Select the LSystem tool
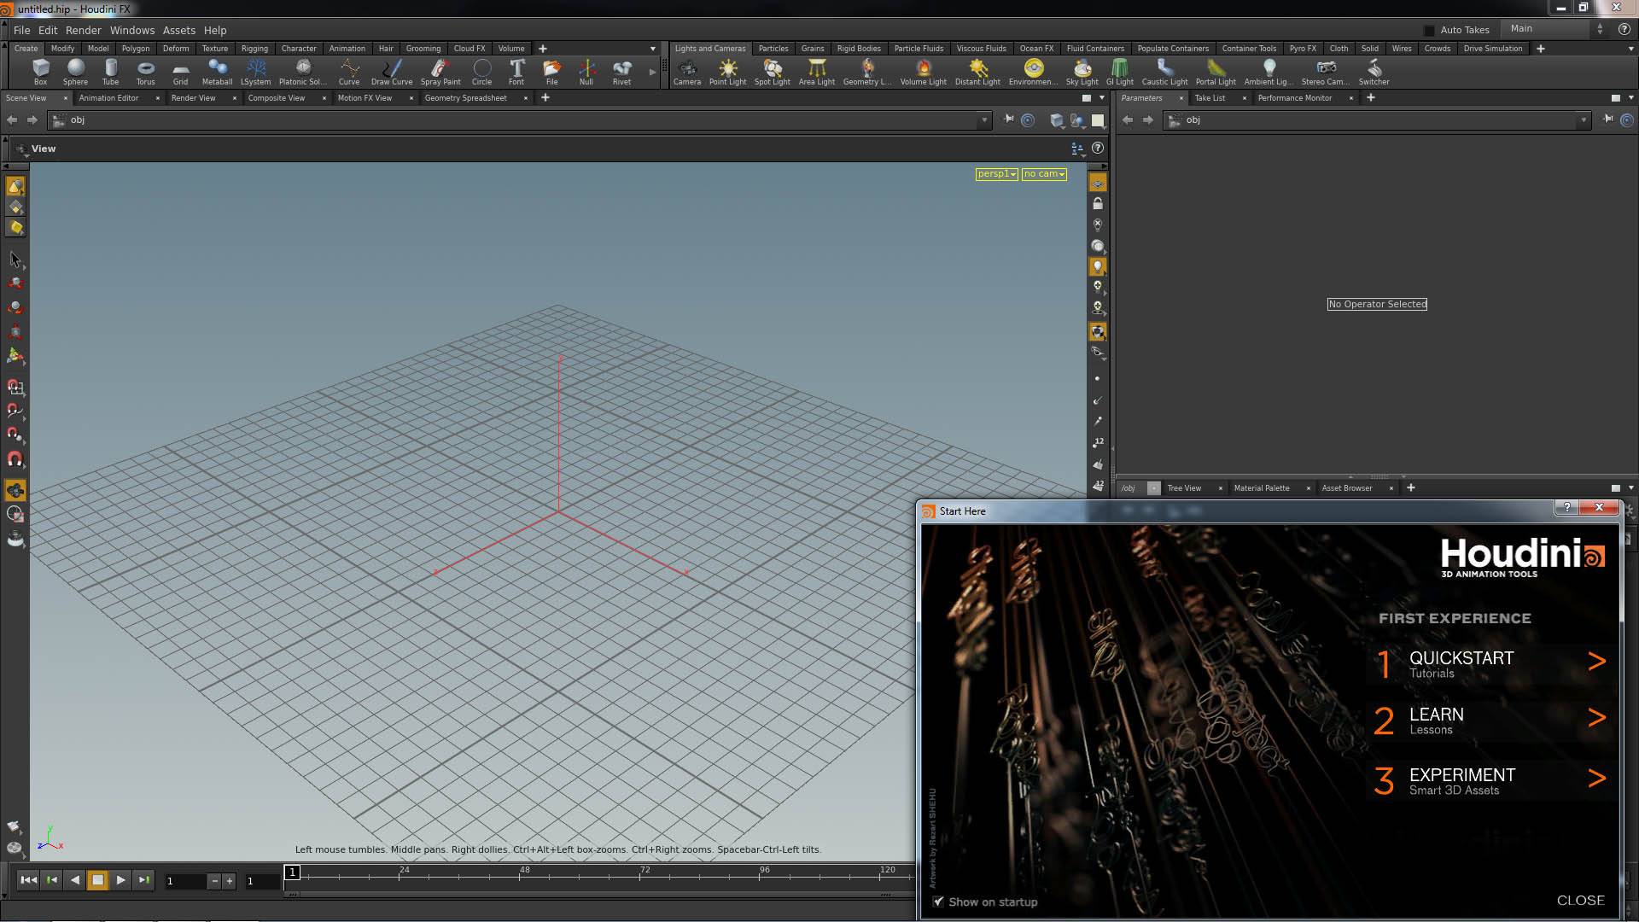Image resolution: width=1639 pixels, height=922 pixels. [x=255, y=72]
